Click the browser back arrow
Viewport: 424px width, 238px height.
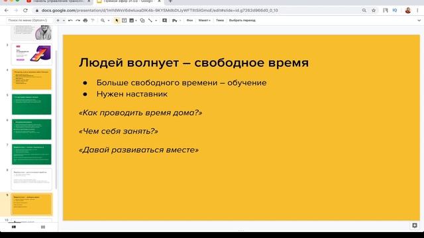tap(7, 11)
